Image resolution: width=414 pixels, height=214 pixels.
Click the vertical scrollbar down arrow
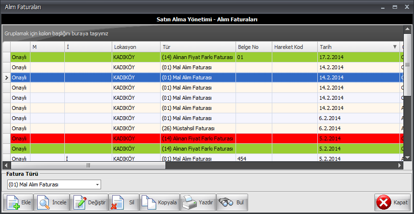tap(407, 157)
